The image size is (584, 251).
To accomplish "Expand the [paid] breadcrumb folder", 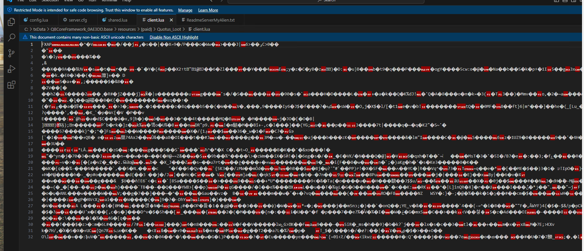I will [146, 29].
